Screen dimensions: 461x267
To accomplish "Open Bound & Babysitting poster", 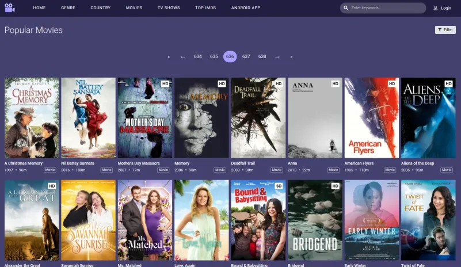I will click(x=258, y=220).
